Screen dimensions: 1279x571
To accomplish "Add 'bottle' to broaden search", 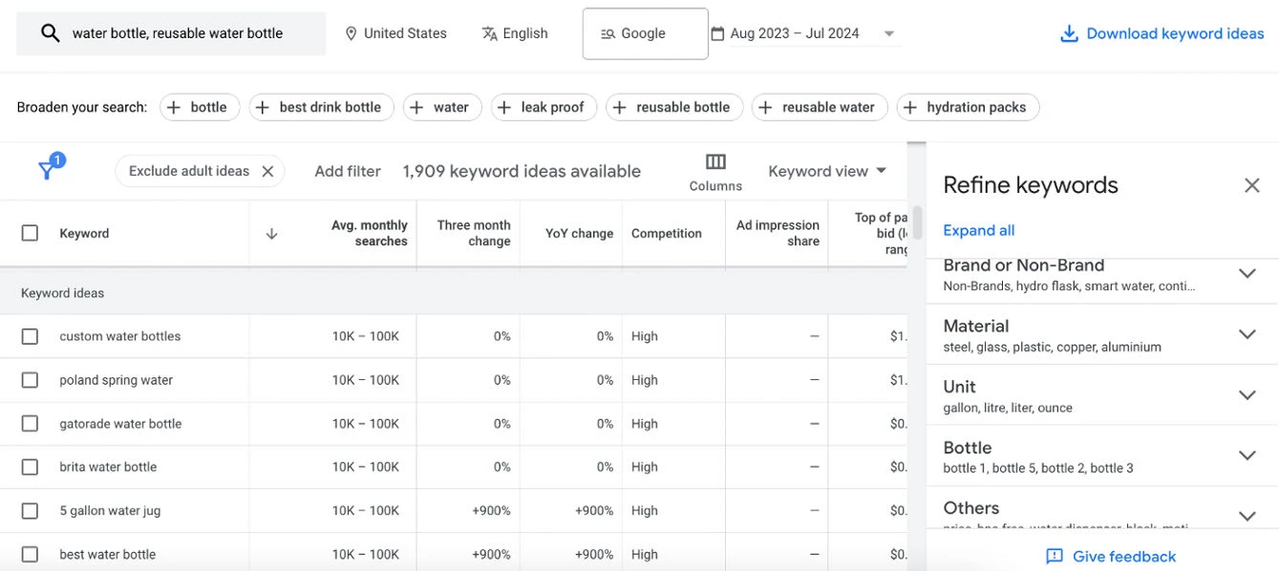I will coord(200,107).
